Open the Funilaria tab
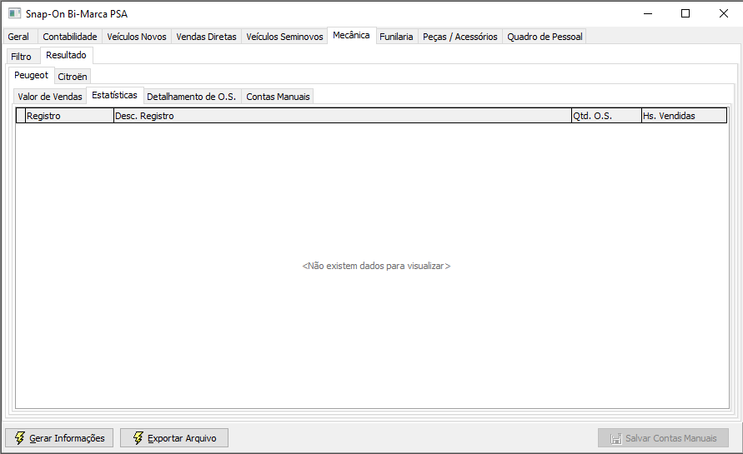This screenshot has height=454, width=743. click(396, 37)
